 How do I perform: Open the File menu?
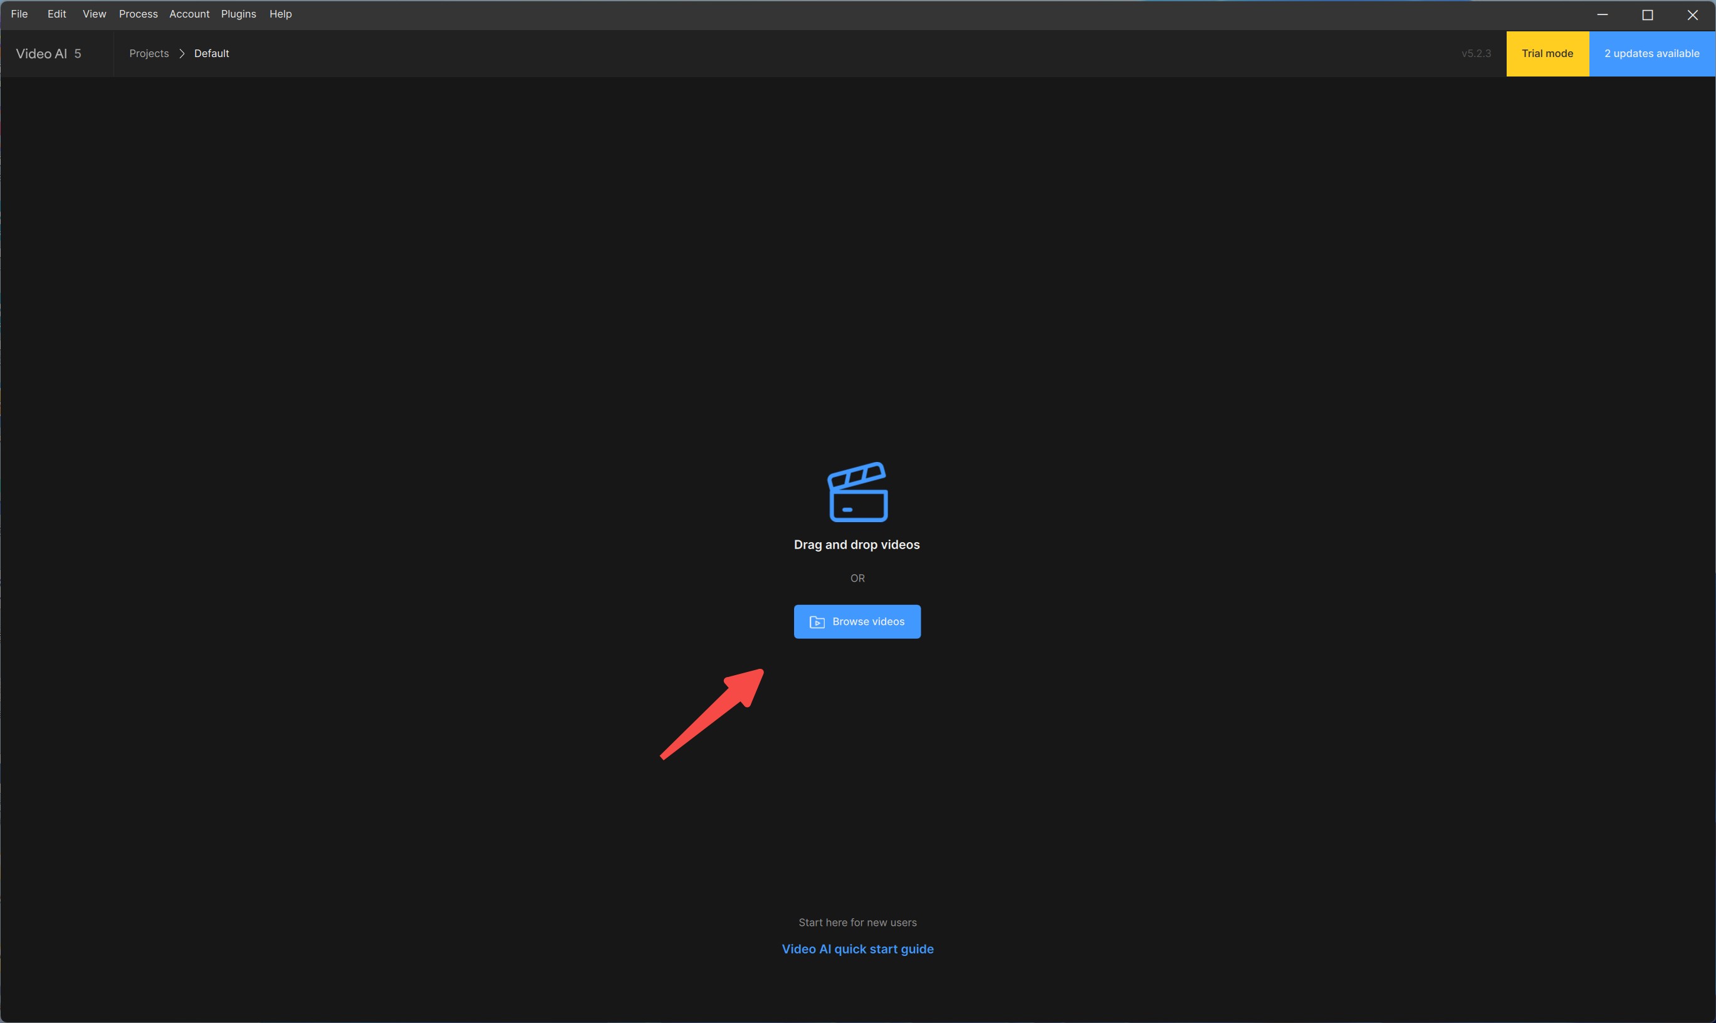19,14
